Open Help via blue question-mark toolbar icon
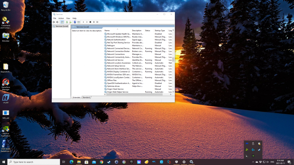Screen dimensions: 294x165 tap(75, 22)
